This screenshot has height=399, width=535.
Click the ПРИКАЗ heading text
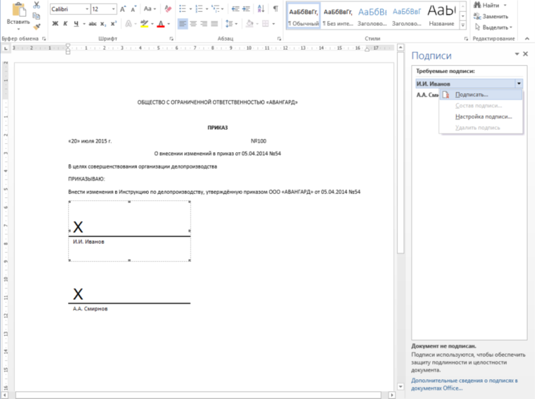click(x=218, y=127)
